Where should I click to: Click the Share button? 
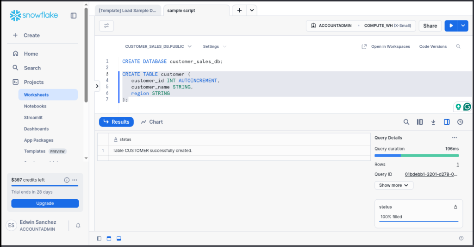click(430, 26)
